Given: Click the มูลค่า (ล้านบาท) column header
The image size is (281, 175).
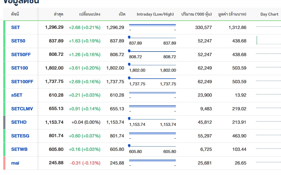Looking at the screenshot, I should point(232,14).
